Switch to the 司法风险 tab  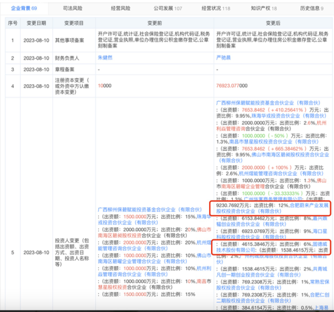[73, 8]
